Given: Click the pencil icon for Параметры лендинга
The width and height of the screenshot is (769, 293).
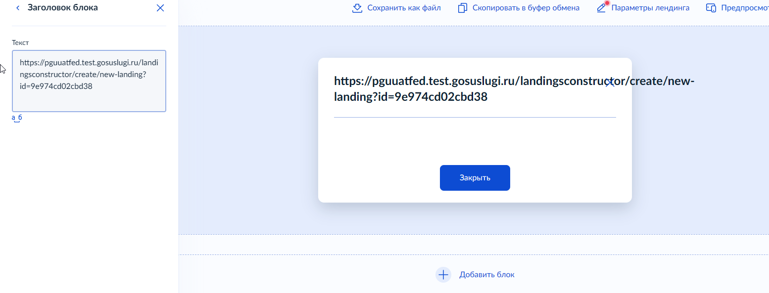Looking at the screenshot, I should (602, 7).
